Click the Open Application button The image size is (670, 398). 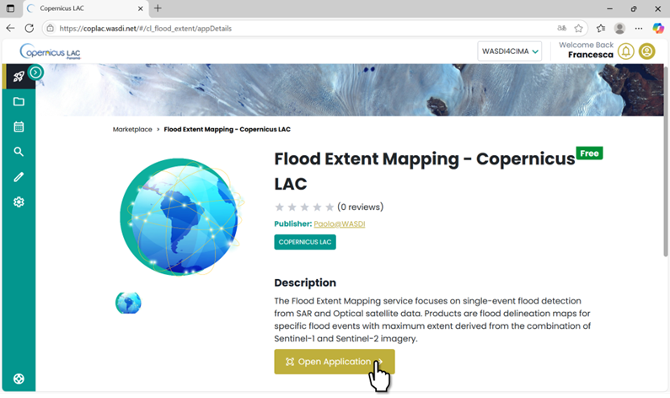coord(335,362)
